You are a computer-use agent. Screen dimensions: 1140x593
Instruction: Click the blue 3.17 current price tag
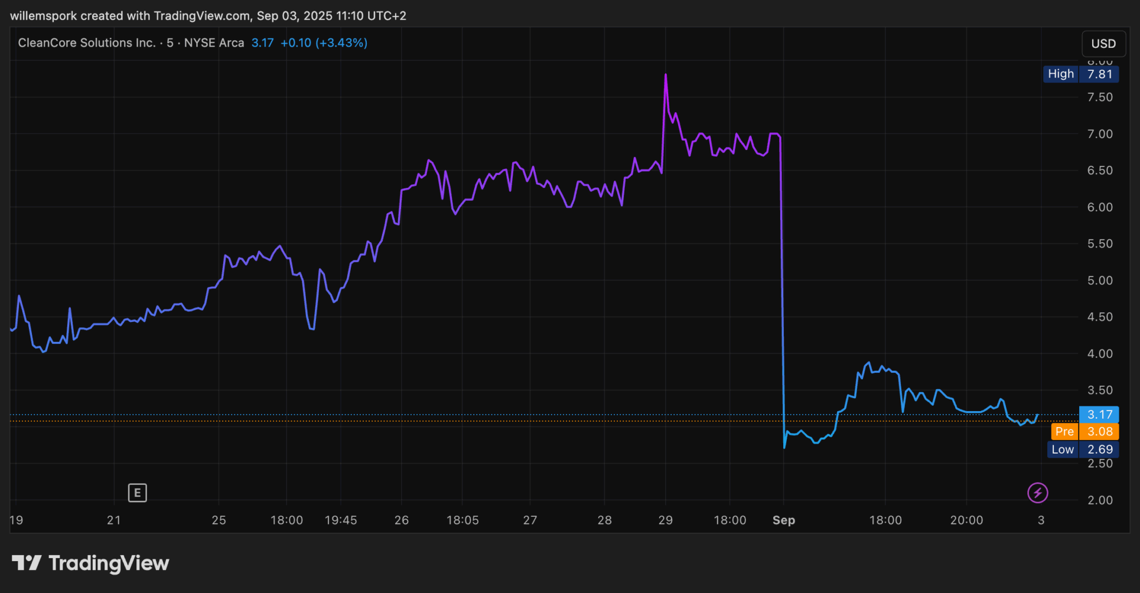click(x=1099, y=415)
